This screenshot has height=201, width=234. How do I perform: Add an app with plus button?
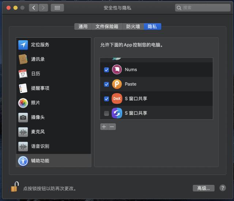104,127
